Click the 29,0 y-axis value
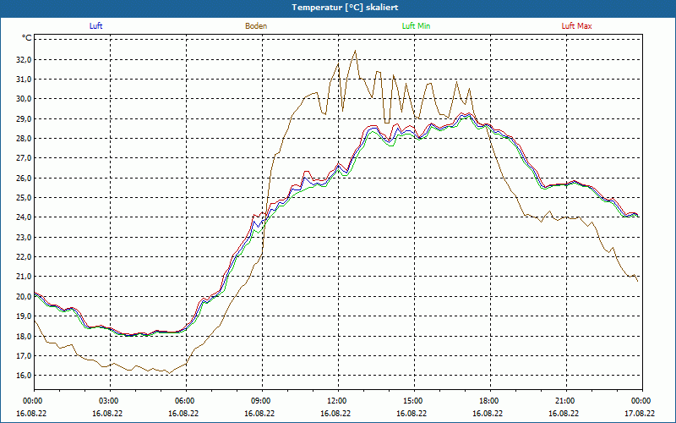The height and width of the screenshot is (423, 676). tap(24, 118)
